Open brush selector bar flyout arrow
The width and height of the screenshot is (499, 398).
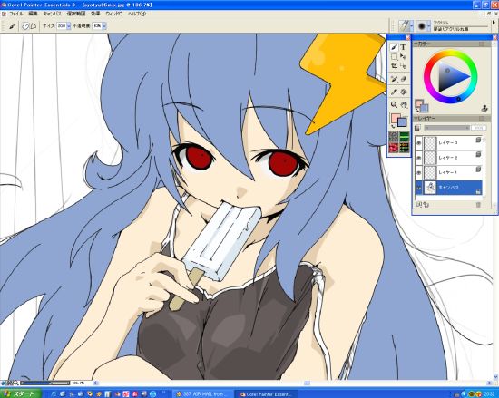coord(494,23)
